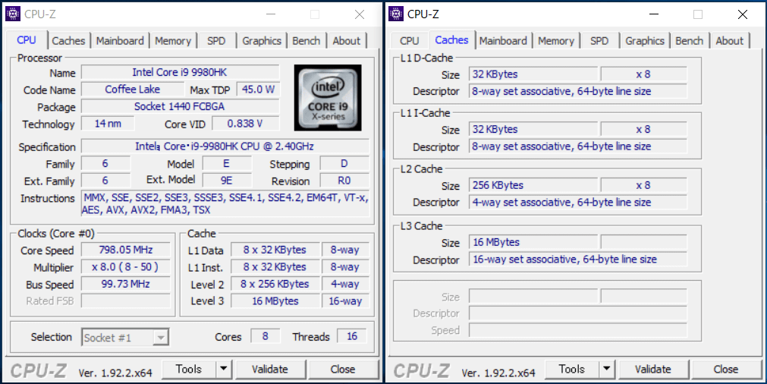Screen dimensions: 767x384
Task: Click Instructions list starting with MMX, SSE
Action: click(x=225, y=204)
